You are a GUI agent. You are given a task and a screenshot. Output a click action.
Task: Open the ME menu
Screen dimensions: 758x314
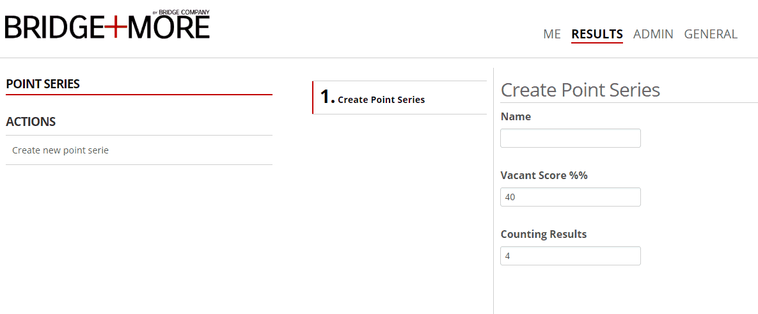pos(551,35)
